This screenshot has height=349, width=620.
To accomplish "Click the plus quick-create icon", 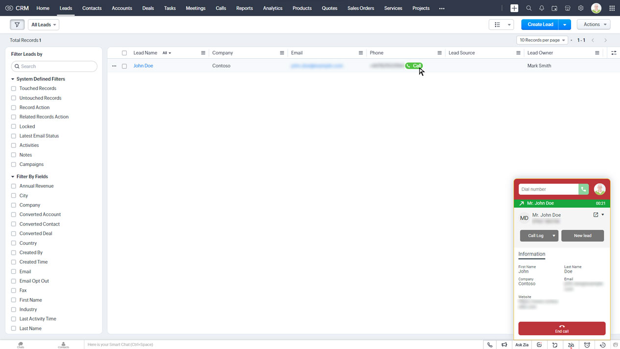I will coord(514,8).
